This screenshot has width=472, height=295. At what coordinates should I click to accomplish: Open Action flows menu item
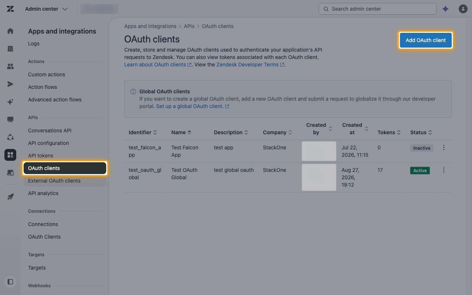[42, 87]
